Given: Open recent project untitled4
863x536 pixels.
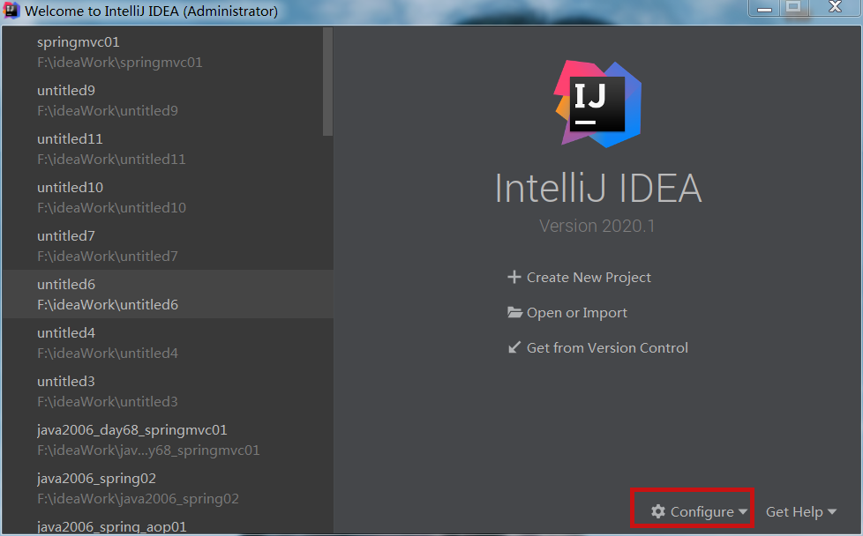Looking at the screenshot, I should click(168, 342).
